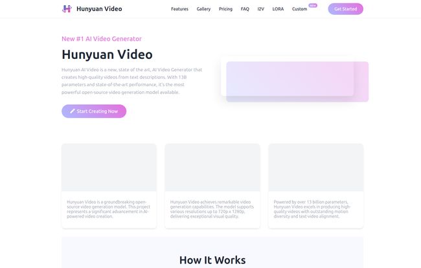This screenshot has width=421, height=268.
Task: Click the hero paragraph mentioning 13B parameters
Action: click(132, 81)
